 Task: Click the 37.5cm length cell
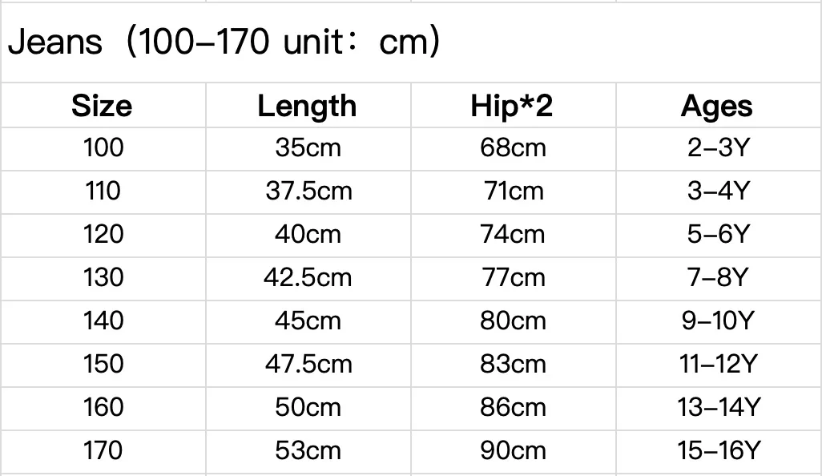coord(308,192)
